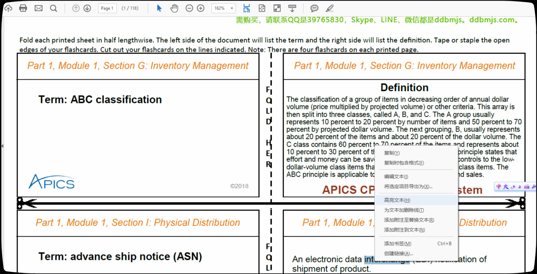
Task: Toggle IME half-moon width icon
Action: pyautogui.click(x=519, y=187)
